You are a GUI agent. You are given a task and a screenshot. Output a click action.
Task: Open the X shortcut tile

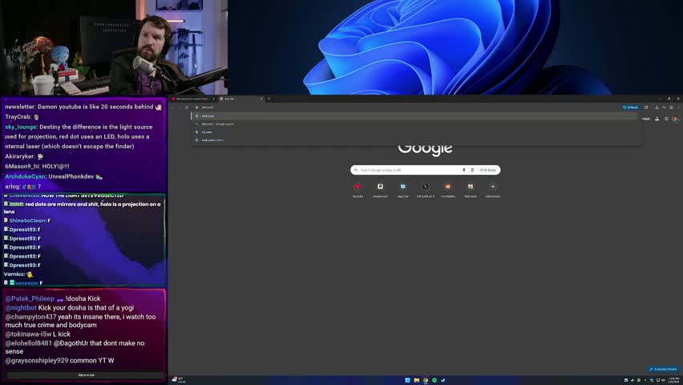(x=425, y=187)
